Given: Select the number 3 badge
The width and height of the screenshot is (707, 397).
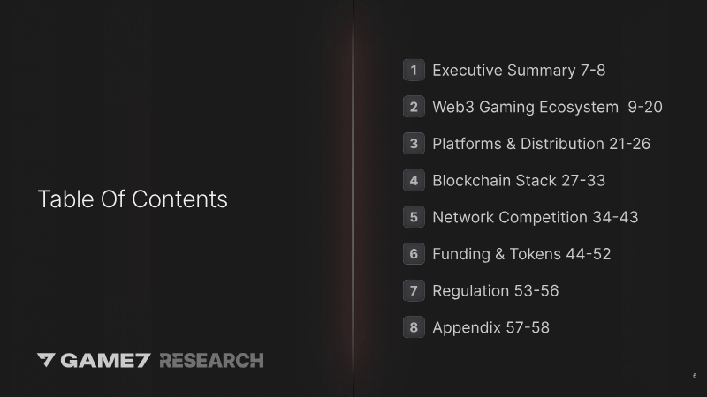Looking at the screenshot, I should pos(414,144).
